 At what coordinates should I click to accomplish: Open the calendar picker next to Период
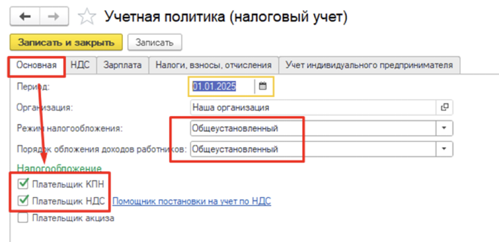[263, 86]
